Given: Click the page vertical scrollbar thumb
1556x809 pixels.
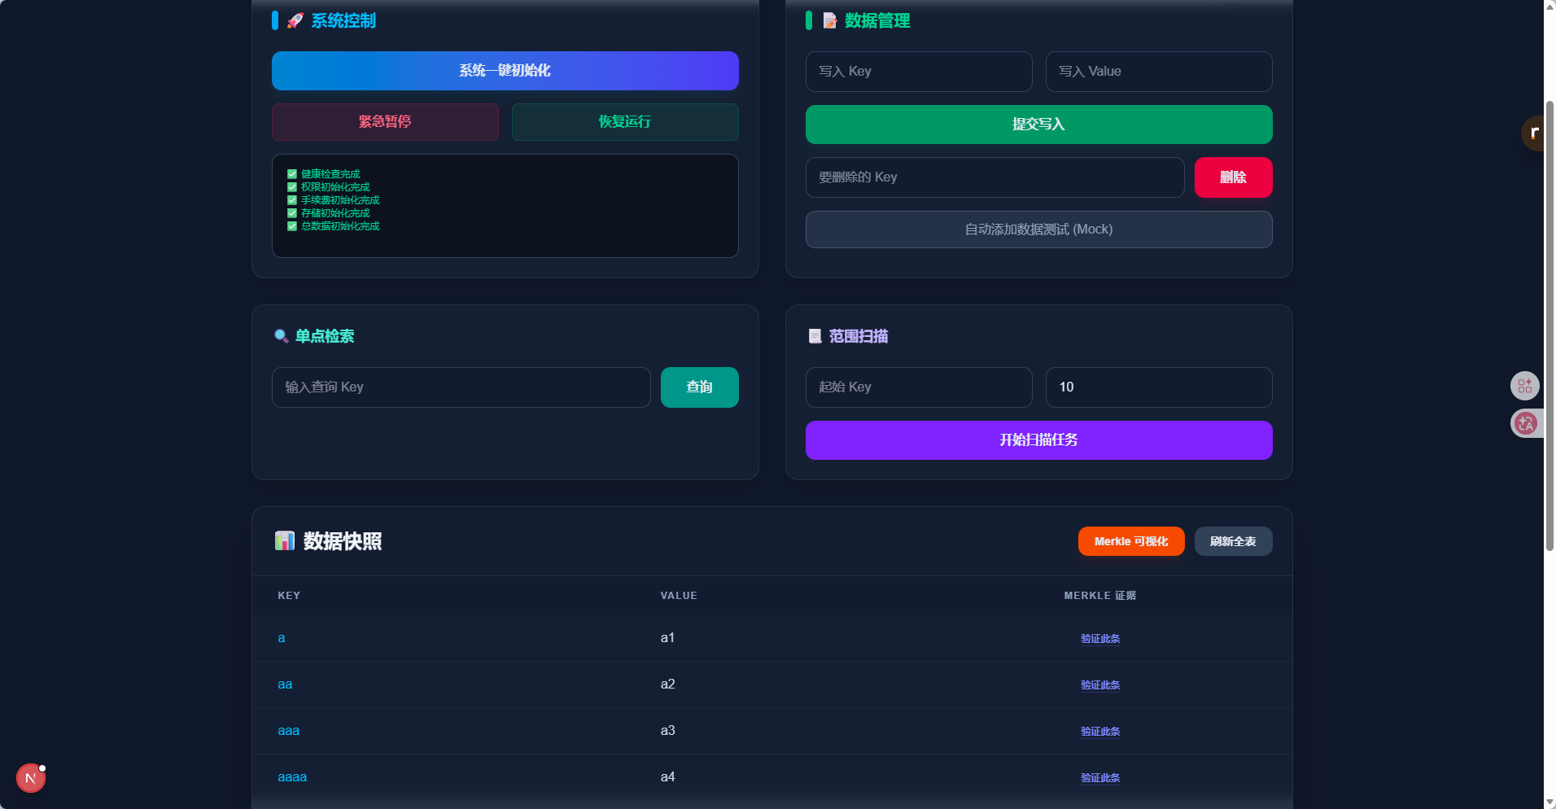Looking at the screenshot, I should point(1549,326).
